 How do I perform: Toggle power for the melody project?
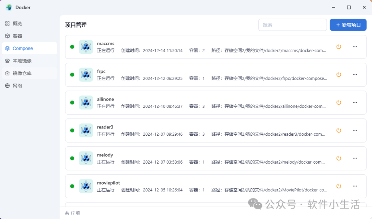coord(339,158)
